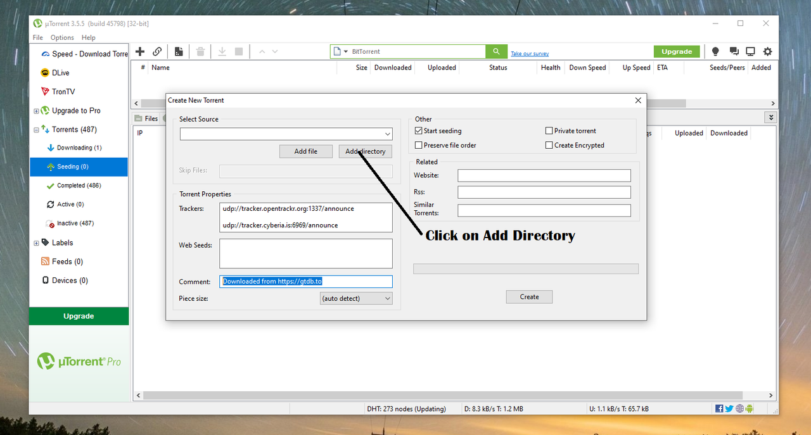Click the torrent creation progress bar
The image size is (811, 435).
[x=526, y=269]
